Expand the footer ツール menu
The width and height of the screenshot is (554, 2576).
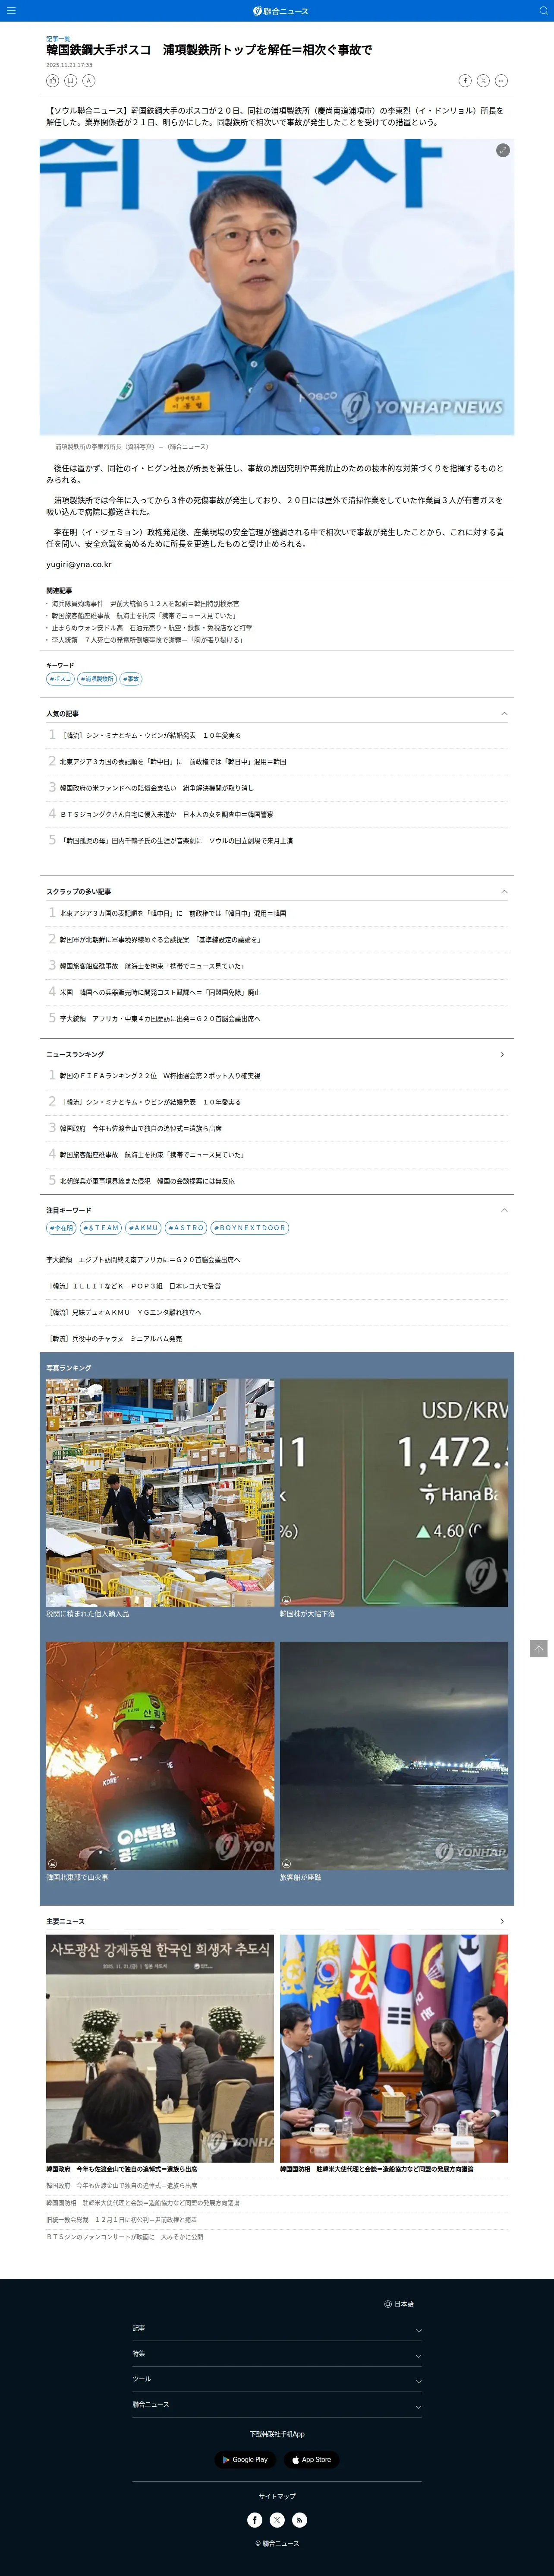[x=277, y=2379]
